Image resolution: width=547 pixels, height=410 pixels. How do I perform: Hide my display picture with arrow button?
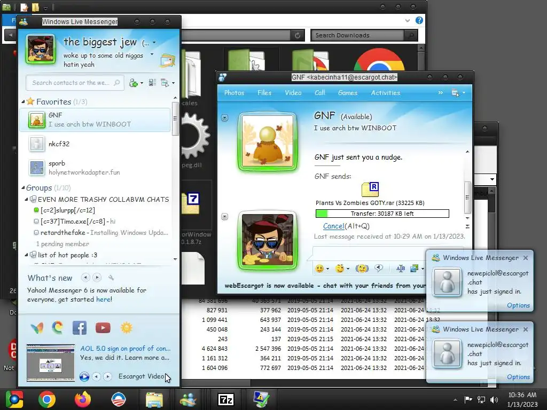[225, 217]
